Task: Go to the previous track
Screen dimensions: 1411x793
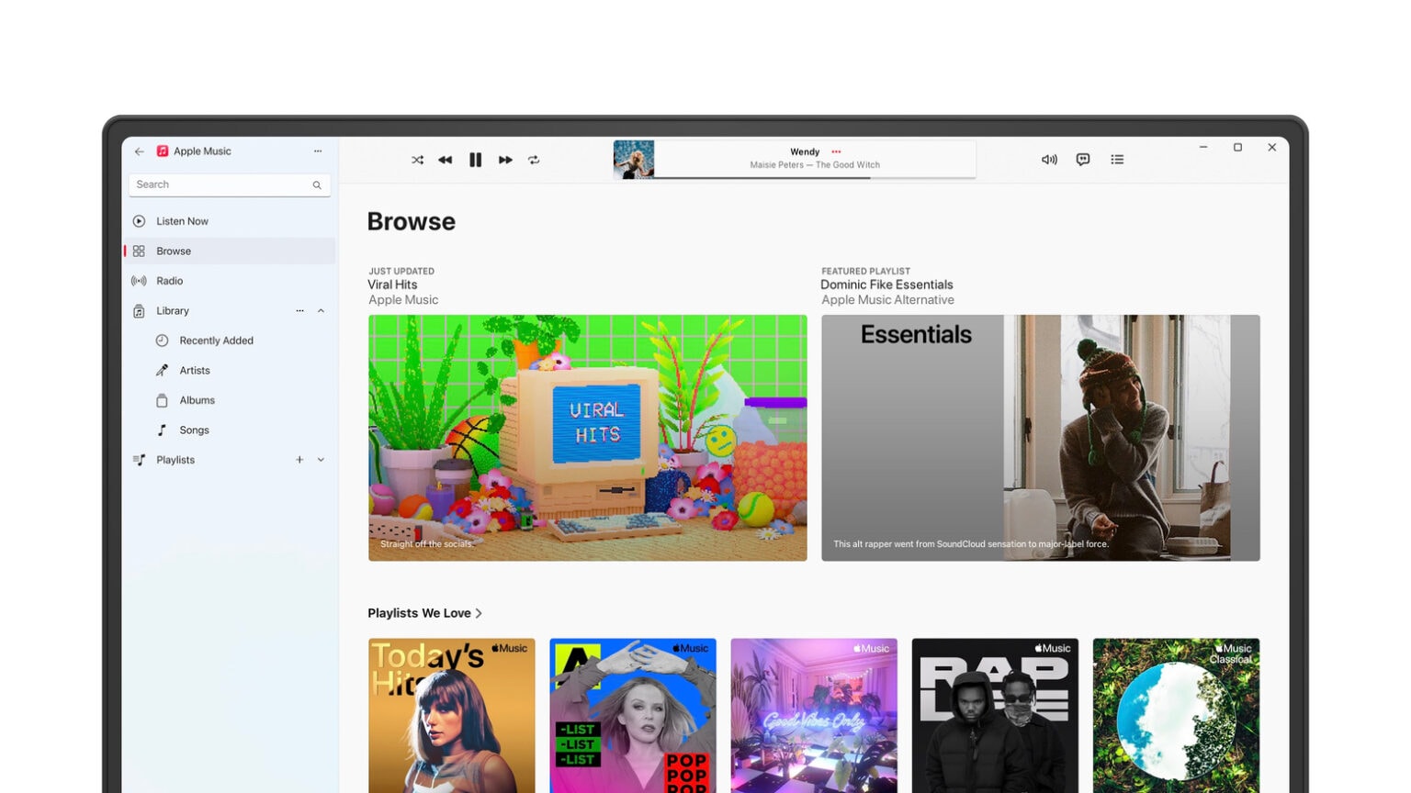Action: [x=446, y=160]
